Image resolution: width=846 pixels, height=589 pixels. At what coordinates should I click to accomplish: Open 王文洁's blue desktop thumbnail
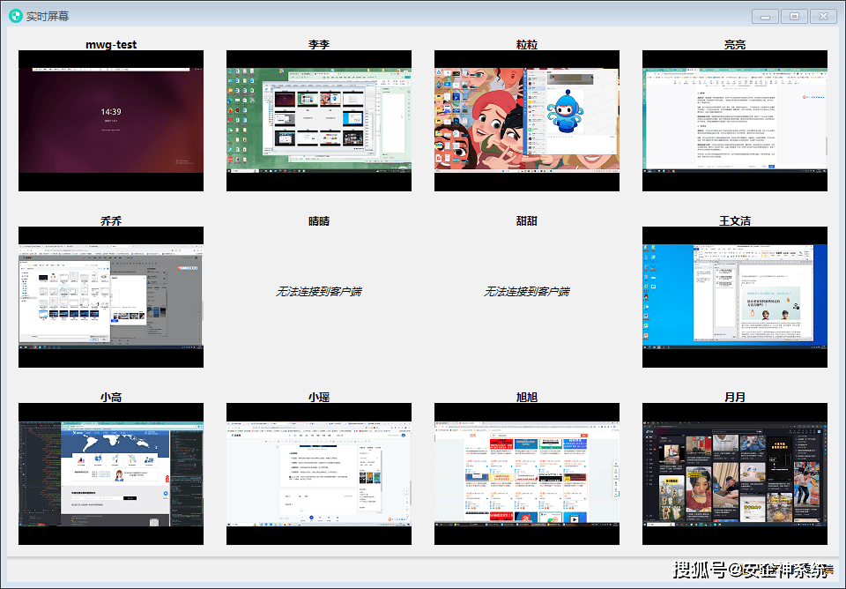[x=734, y=297]
